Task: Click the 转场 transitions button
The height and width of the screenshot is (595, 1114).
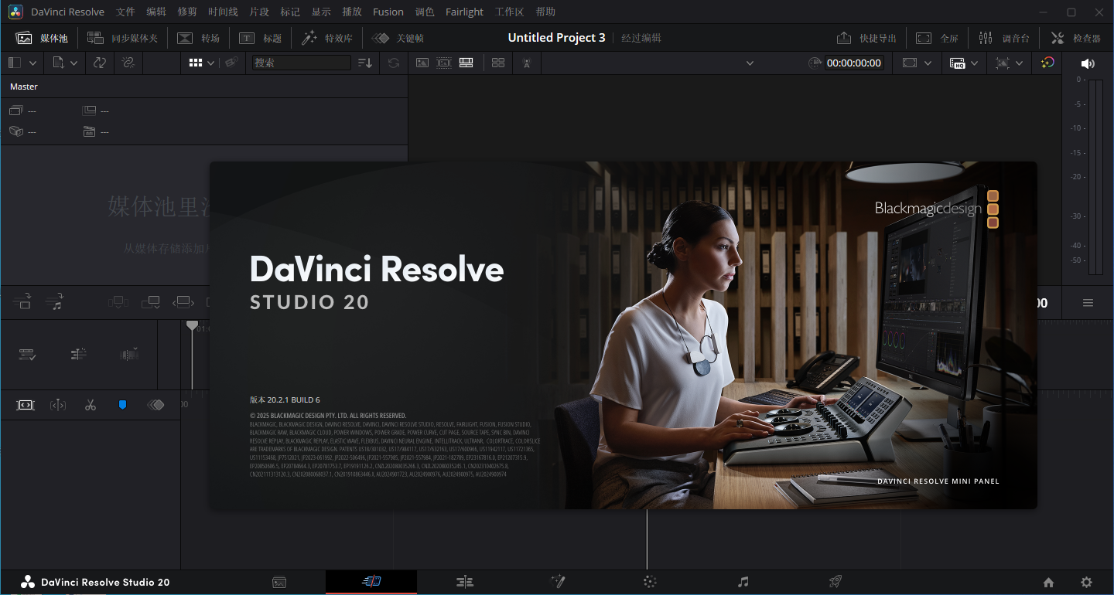Action: coord(199,38)
